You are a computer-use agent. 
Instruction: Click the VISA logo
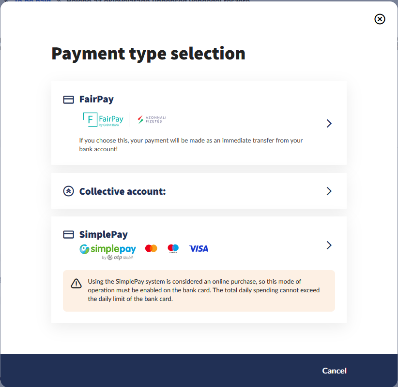tap(199, 248)
